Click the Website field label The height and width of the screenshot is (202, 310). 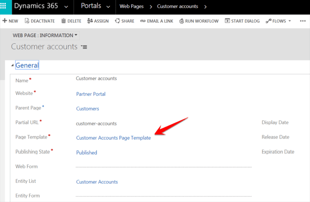click(x=24, y=93)
